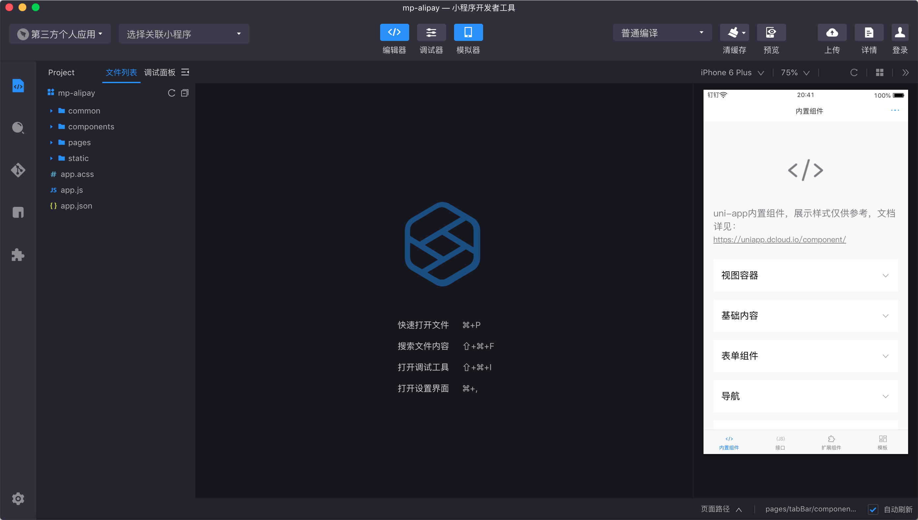Screen dimensions: 918x520
Task: Open settings gear at bottom left
Action: (x=18, y=499)
